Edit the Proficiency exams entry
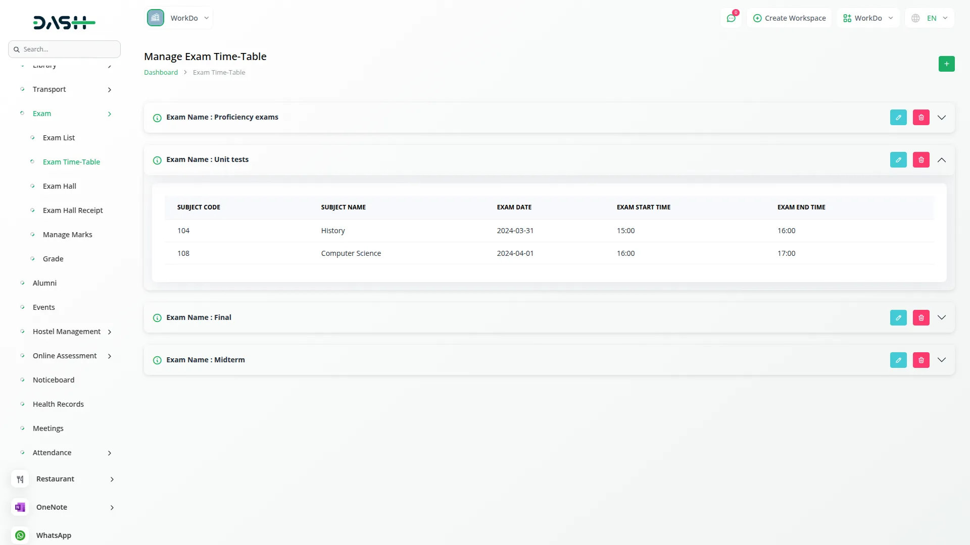970x545 pixels. click(898, 117)
